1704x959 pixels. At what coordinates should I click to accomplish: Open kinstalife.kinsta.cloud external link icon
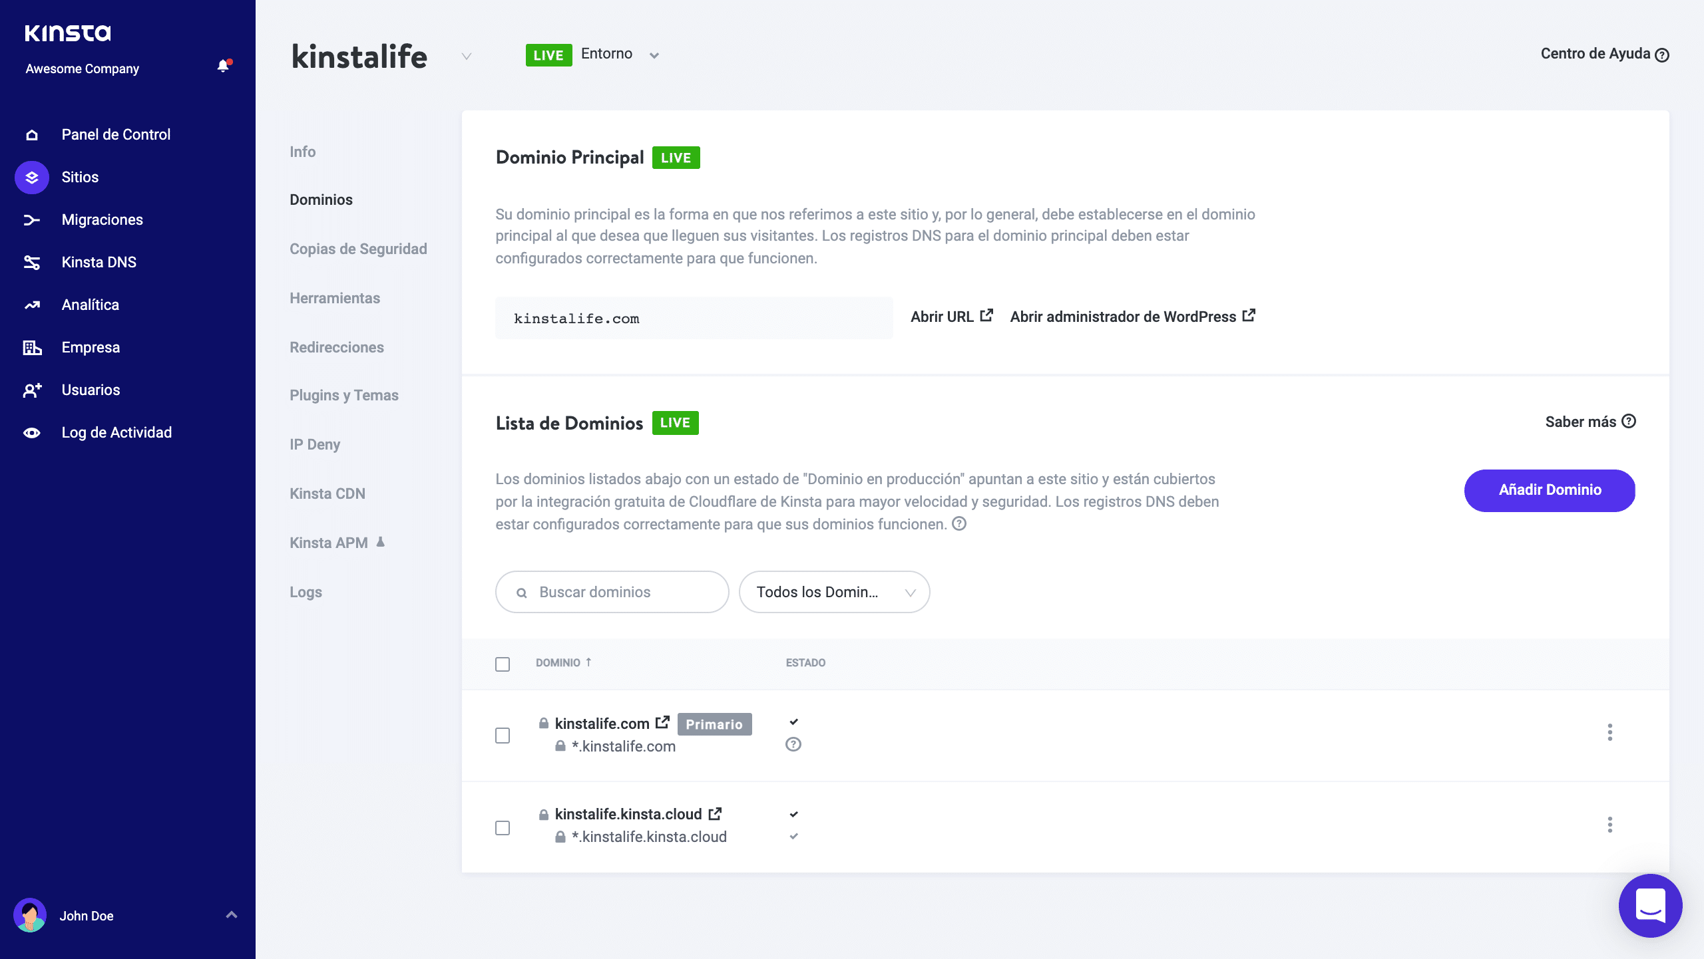pos(715,814)
